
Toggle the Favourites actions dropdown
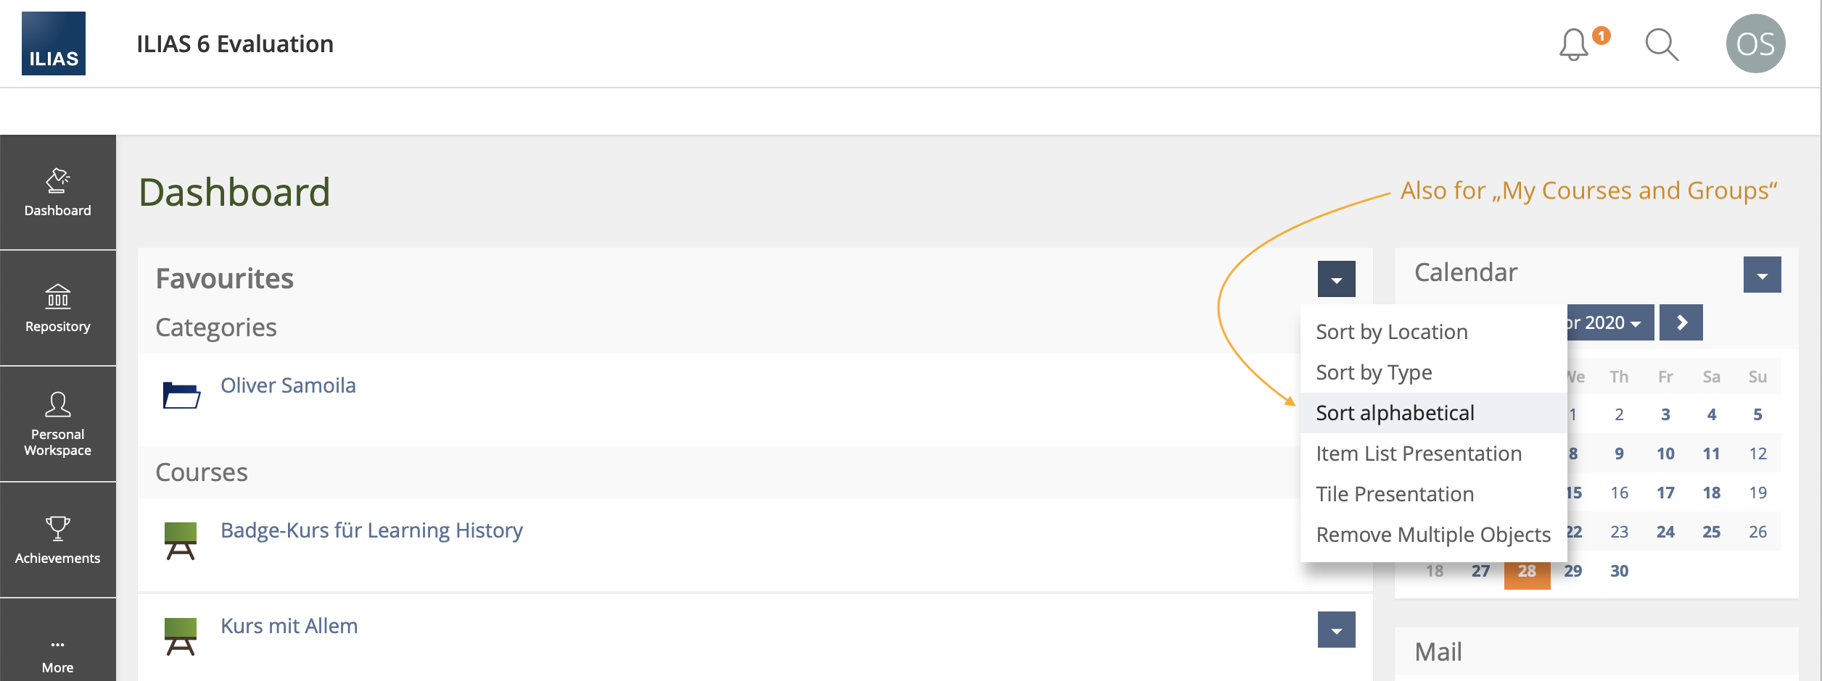coord(1336,279)
